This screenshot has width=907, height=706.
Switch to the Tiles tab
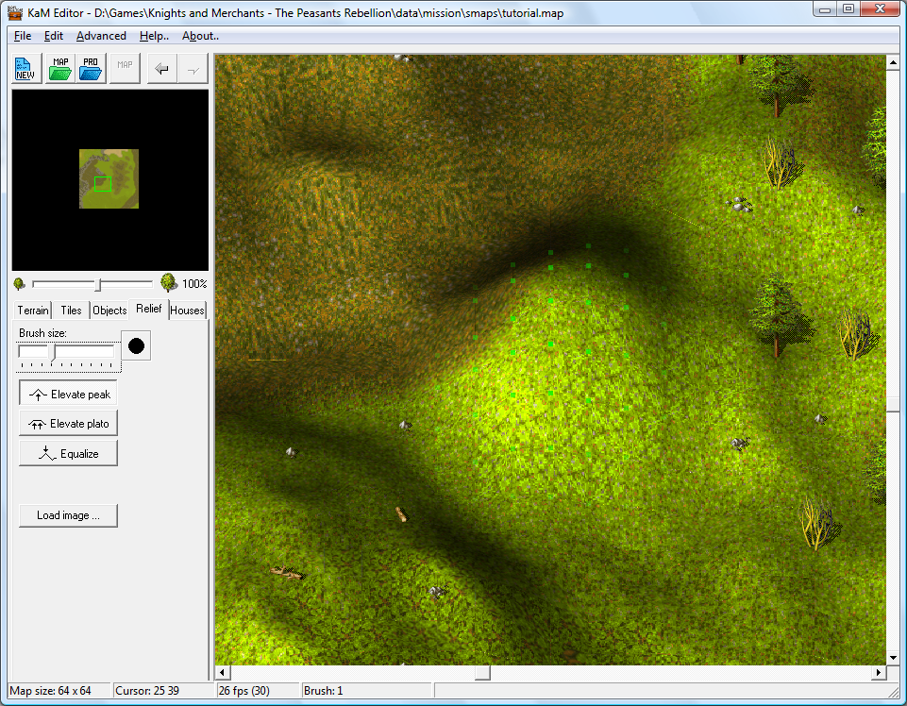coord(71,311)
